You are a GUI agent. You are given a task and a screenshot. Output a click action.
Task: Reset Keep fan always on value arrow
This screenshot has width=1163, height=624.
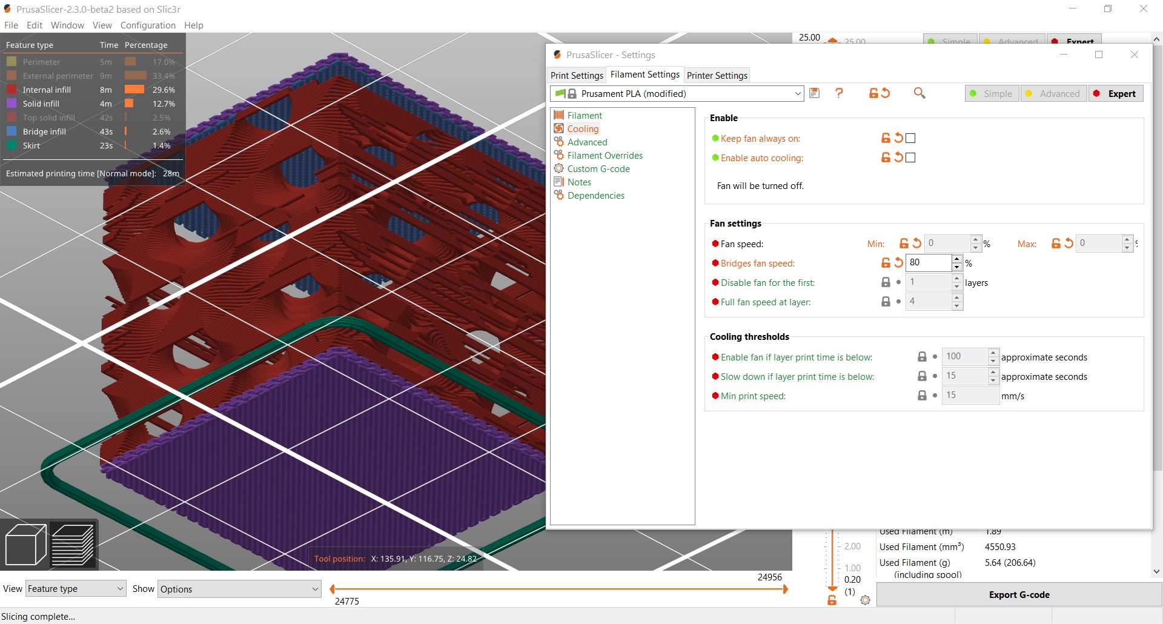pos(899,138)
